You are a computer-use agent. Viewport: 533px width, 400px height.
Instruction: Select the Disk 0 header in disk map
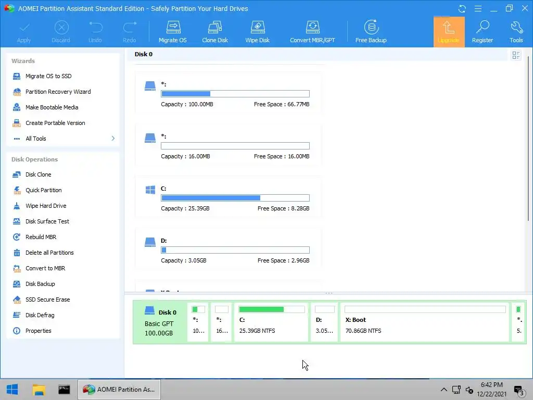(x=159, y=322)
